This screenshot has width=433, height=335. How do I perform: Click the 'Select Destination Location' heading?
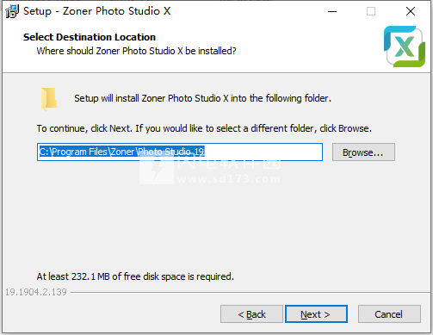coord(90,37)
